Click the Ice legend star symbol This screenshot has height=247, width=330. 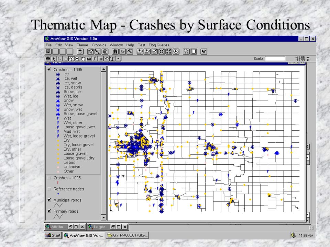[x=58, y=74]
